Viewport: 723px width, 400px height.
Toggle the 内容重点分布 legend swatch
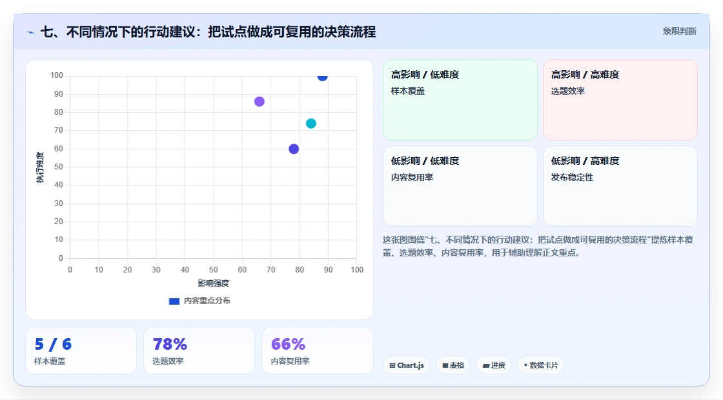tap(174, 301)
